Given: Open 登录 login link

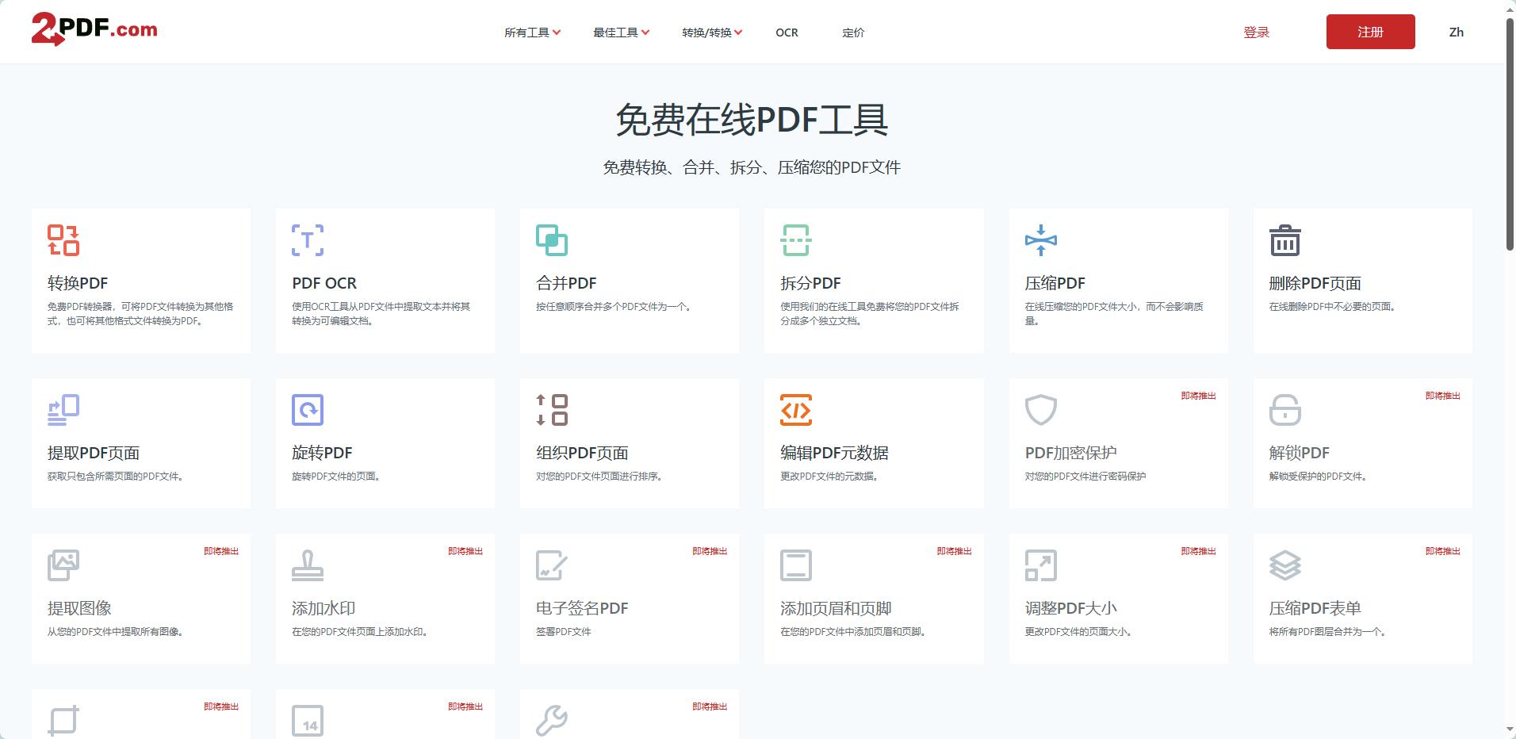Looking at the screenshot, I should coord(1258,32).
